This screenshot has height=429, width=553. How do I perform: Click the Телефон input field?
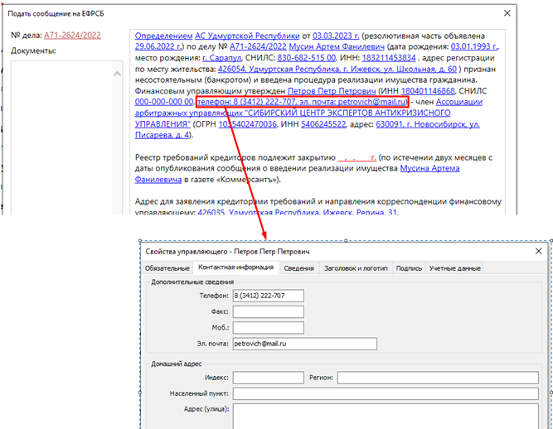pos(268,296)
